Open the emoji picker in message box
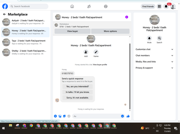This screenshot has height=134, width=180. [x=122, y=116]
